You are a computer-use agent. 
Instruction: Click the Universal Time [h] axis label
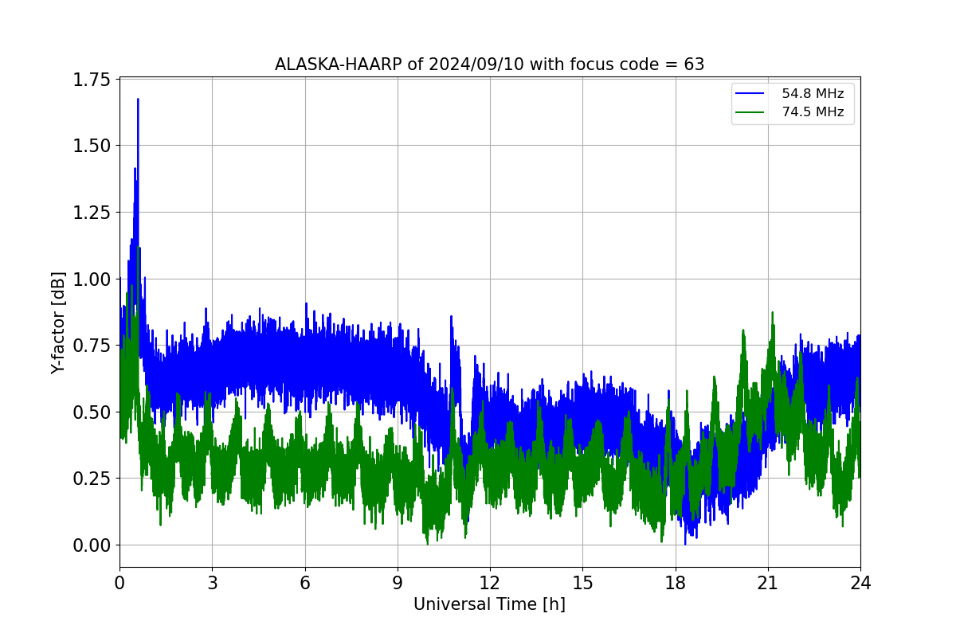489,604
